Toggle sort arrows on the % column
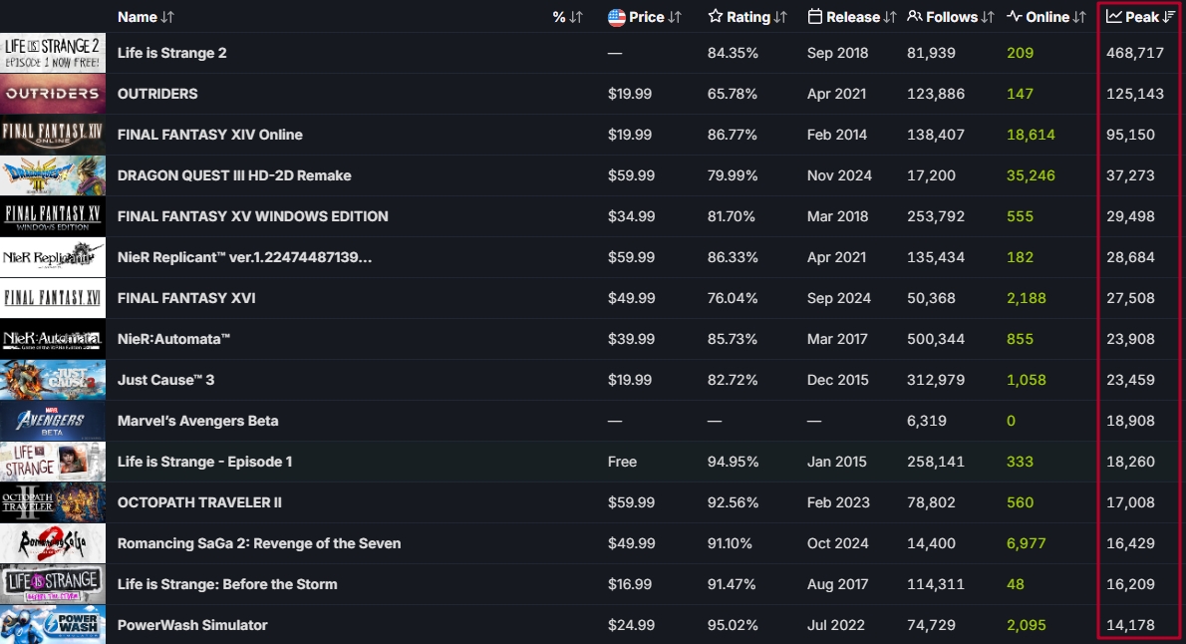 point(576,17)
